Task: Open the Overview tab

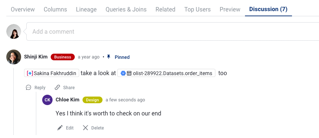Action: (x=23, y=9)
